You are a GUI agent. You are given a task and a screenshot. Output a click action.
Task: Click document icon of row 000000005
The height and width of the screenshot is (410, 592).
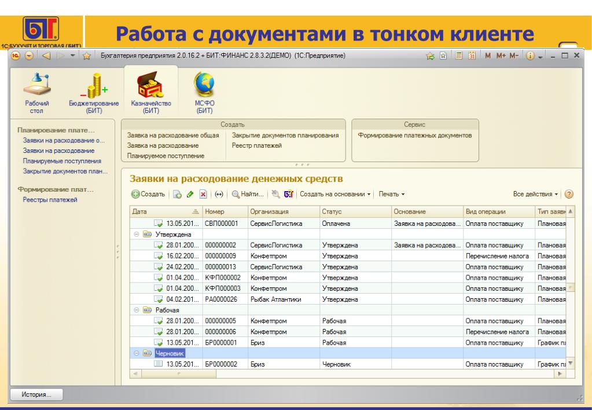(159, 321)
